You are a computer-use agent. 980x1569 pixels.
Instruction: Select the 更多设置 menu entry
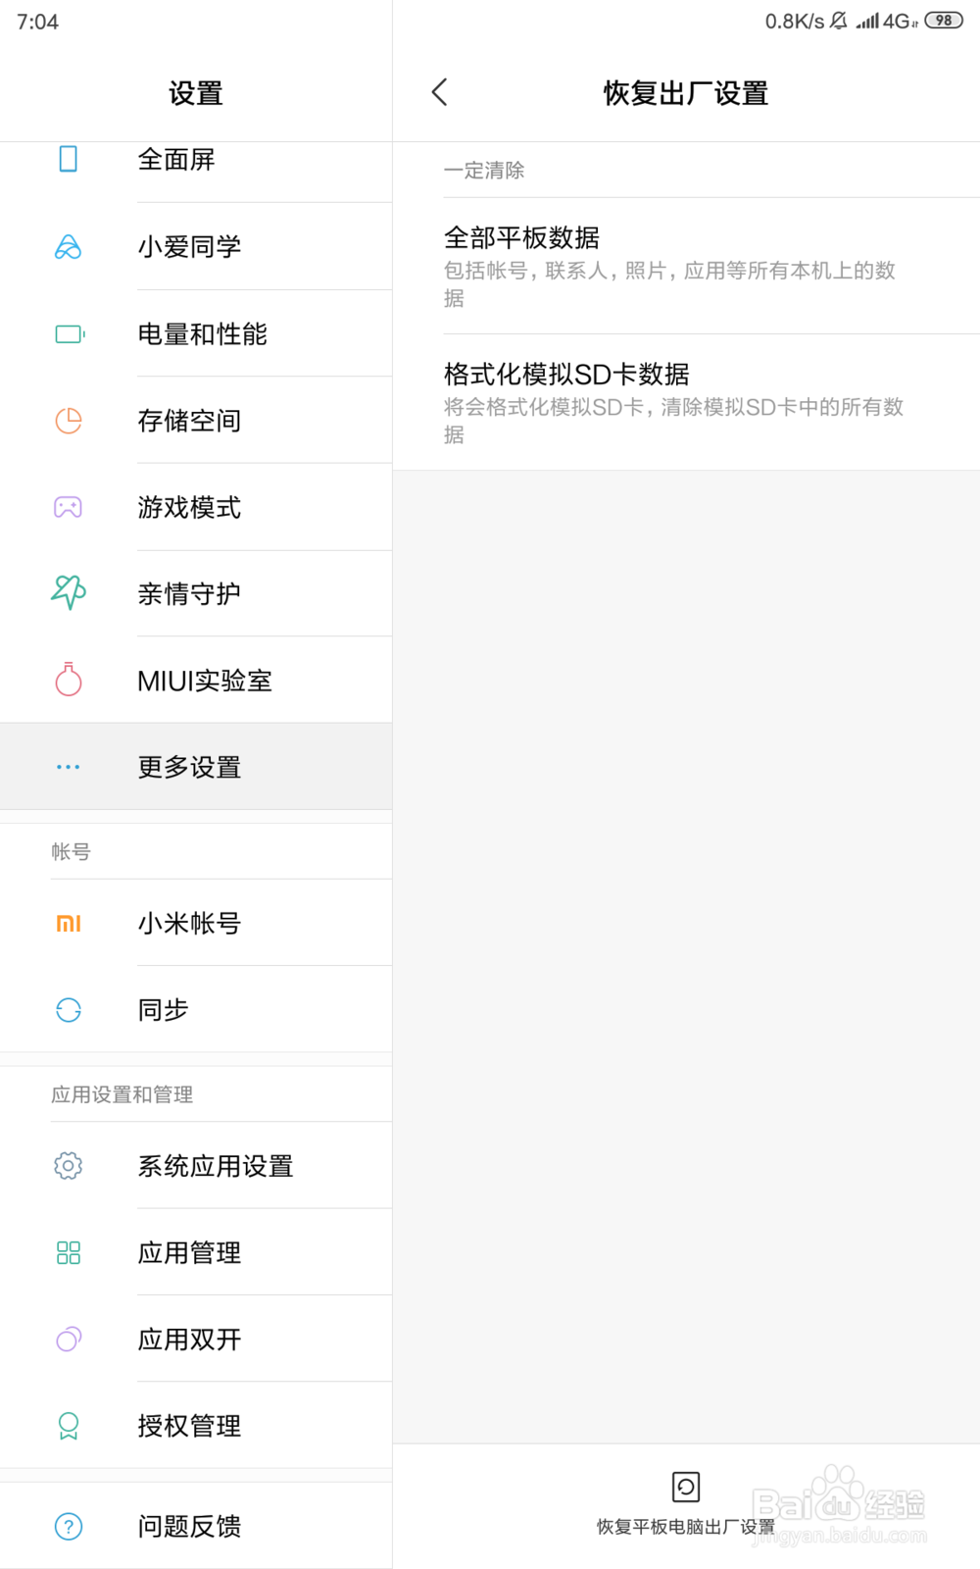196,767
